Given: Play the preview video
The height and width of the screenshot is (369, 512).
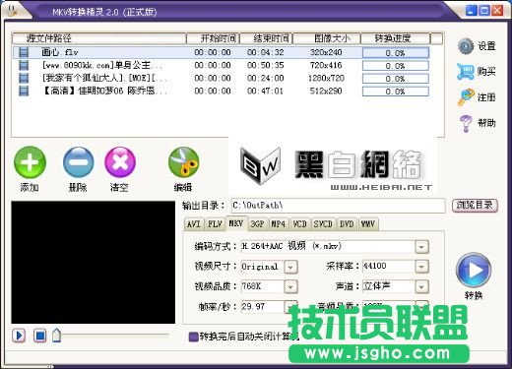Looking at the screenshot, I should coord(19,336).
